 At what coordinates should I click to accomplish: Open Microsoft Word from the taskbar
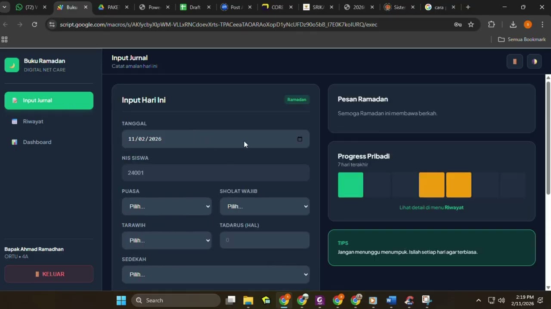tap(391, 300)
